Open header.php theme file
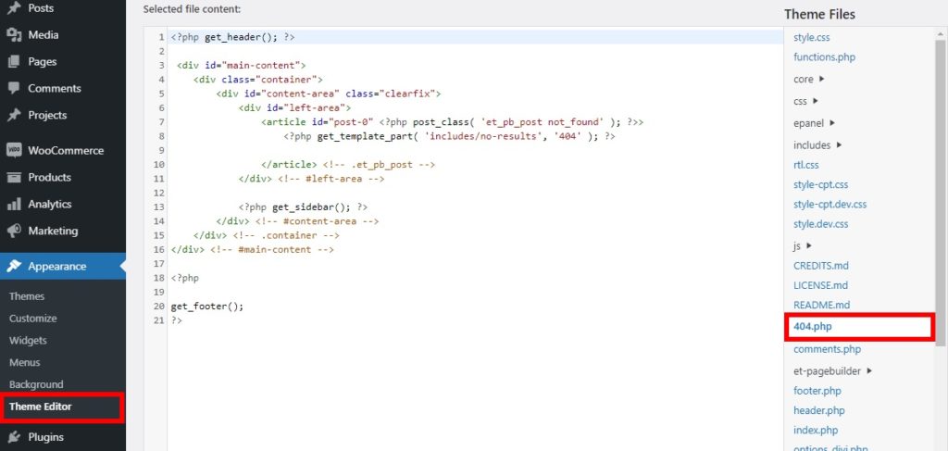 pos(819,410)
